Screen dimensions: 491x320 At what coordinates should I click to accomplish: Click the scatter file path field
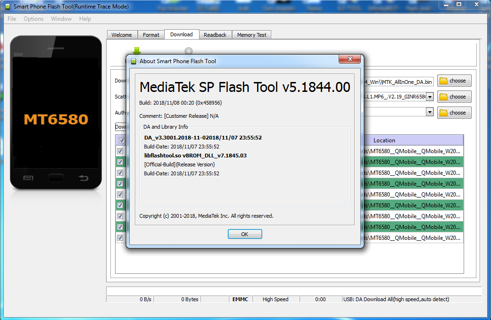click(395, 97)
